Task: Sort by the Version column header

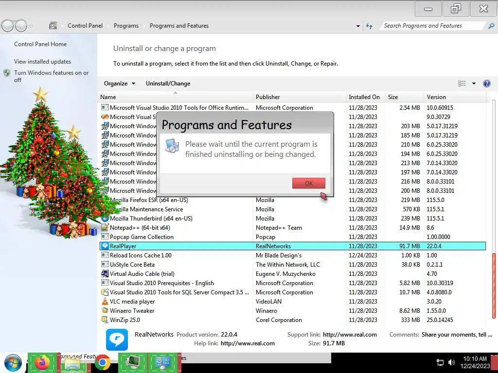Action: coord(455,97)
